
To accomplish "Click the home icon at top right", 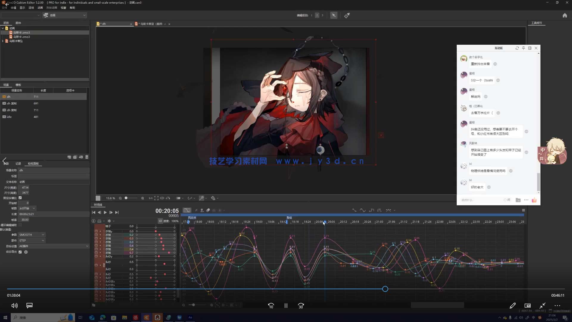I will point(565,15).
